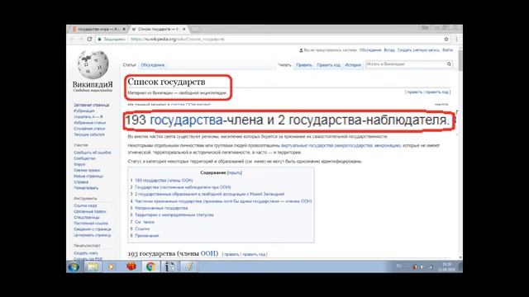The image size is (529, 297).
Task: Open 'Справка' sidebar link
Action: click(x=81, y=182)
